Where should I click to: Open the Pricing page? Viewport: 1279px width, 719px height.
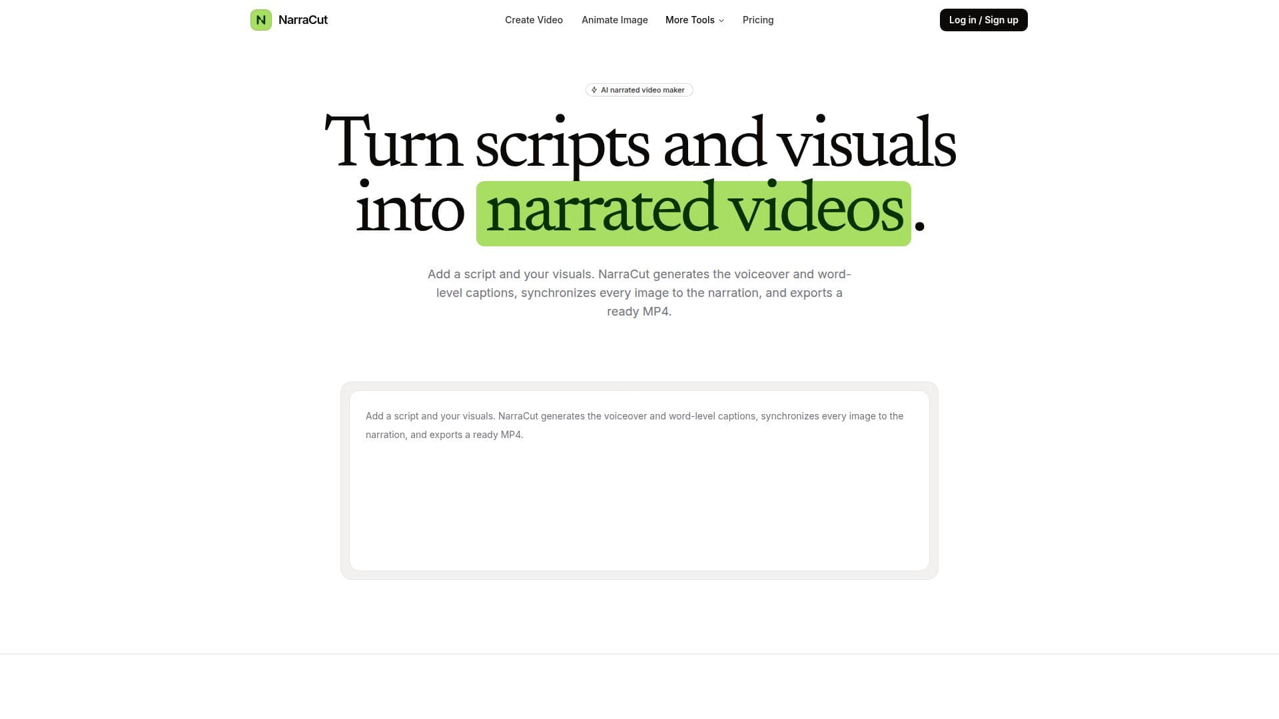(758, 20)
